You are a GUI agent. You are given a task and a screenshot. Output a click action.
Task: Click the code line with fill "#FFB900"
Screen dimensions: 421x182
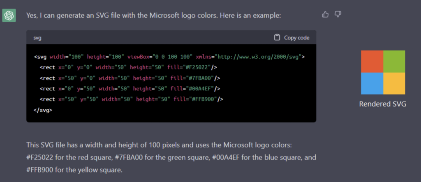[132, 99]
